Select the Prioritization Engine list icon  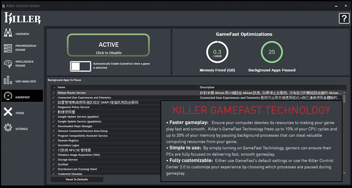click(8, 48)
